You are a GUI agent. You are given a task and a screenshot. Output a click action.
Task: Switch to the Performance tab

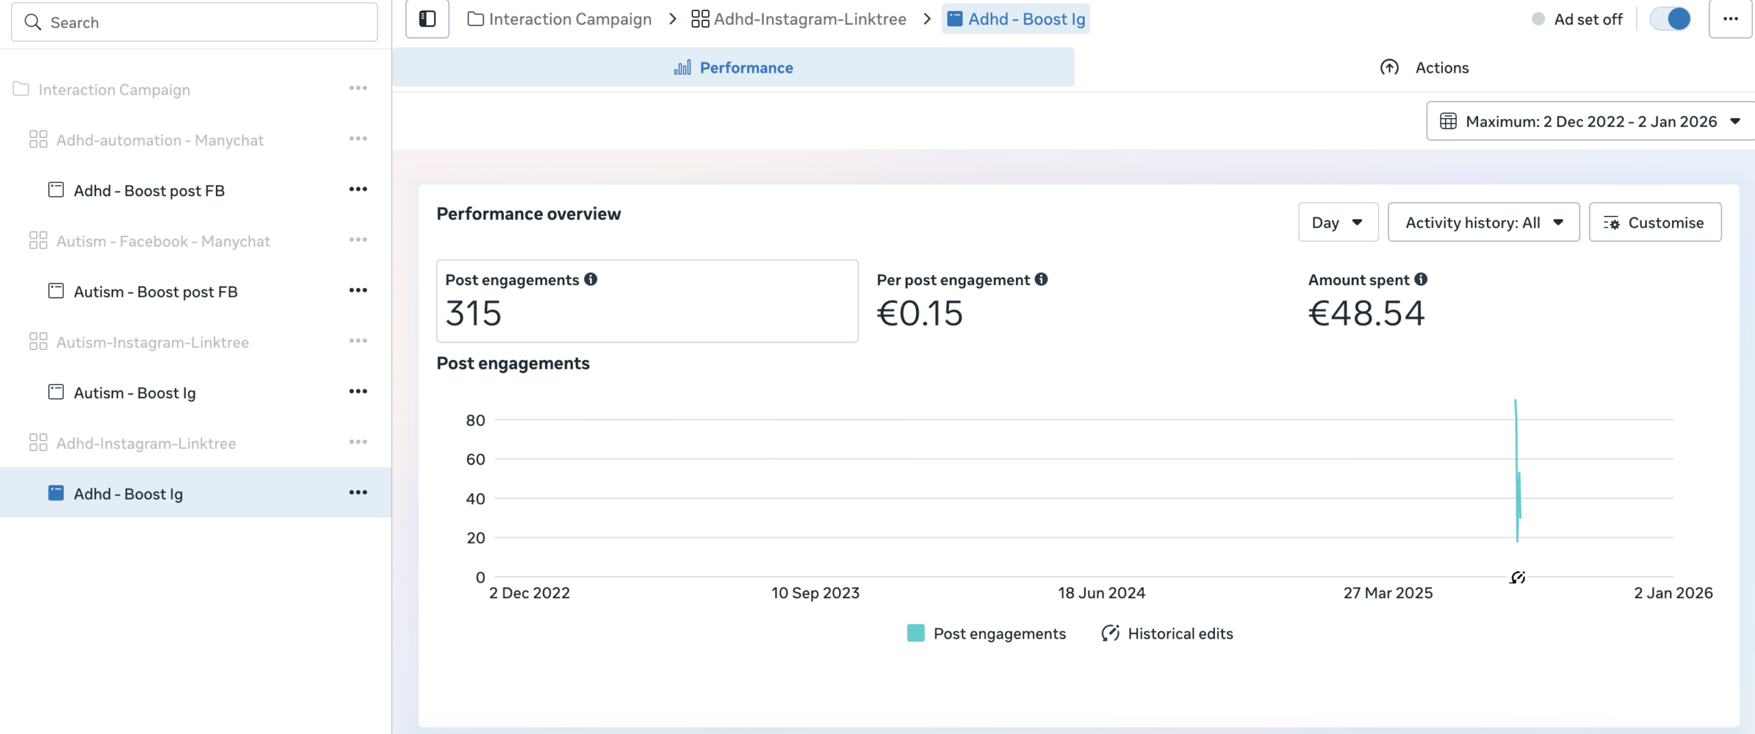pyautogui.click(x=733, y=68)
